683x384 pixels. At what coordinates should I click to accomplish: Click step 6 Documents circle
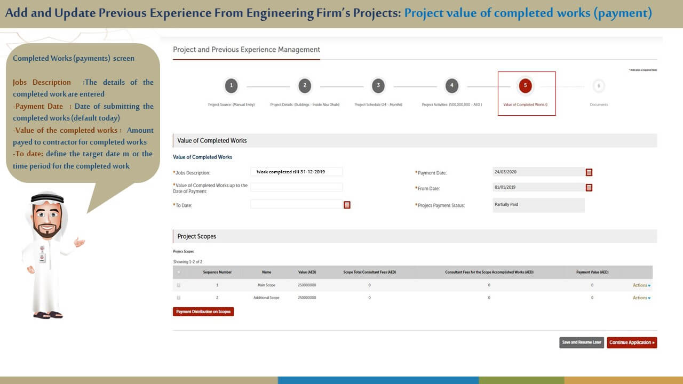tap(599, 85)
